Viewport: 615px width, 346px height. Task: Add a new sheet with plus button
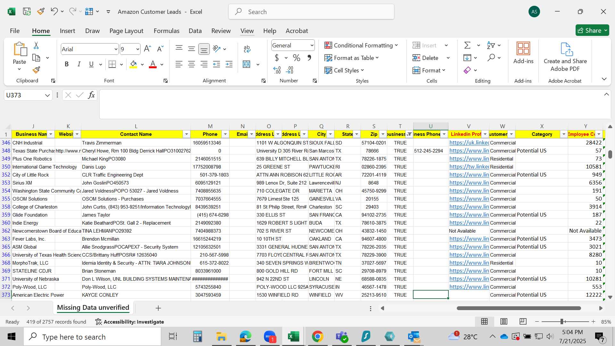click(158, 308)
